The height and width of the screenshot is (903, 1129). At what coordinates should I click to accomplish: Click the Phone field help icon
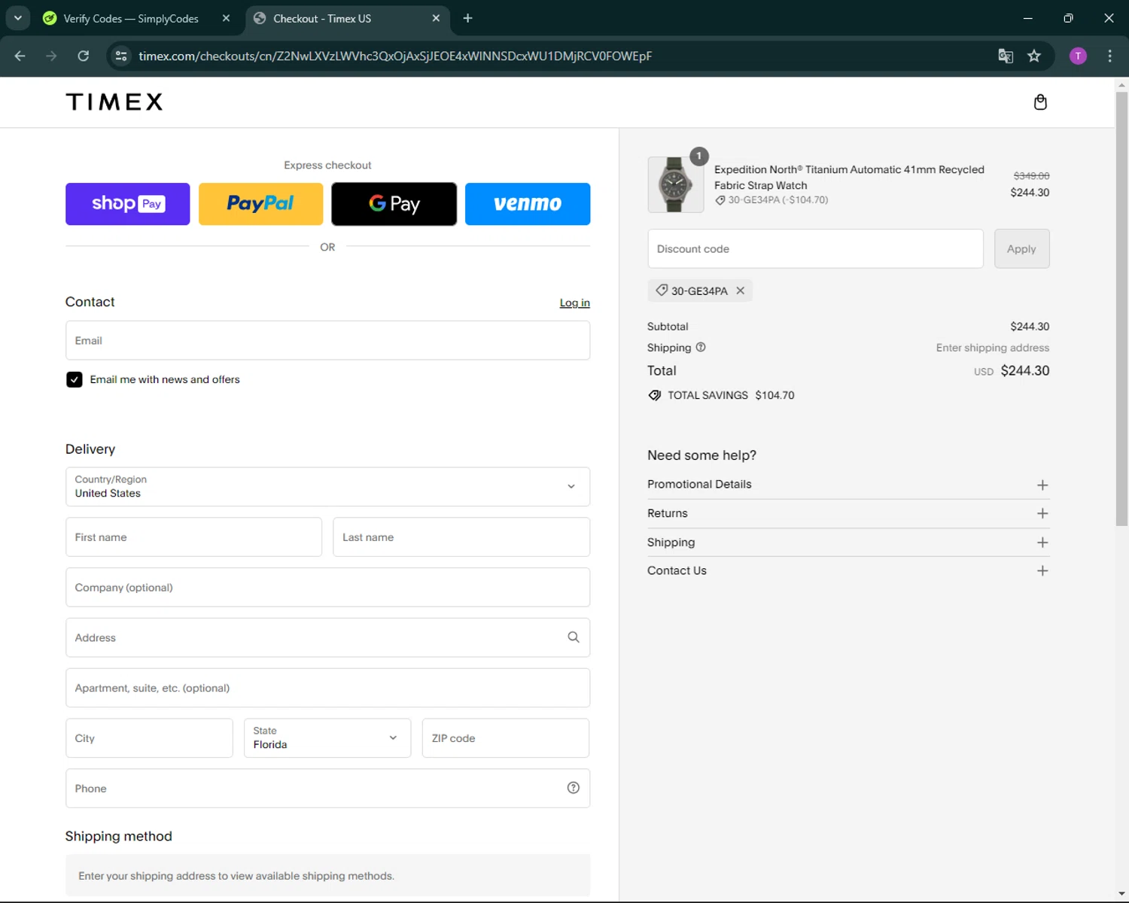574,788
